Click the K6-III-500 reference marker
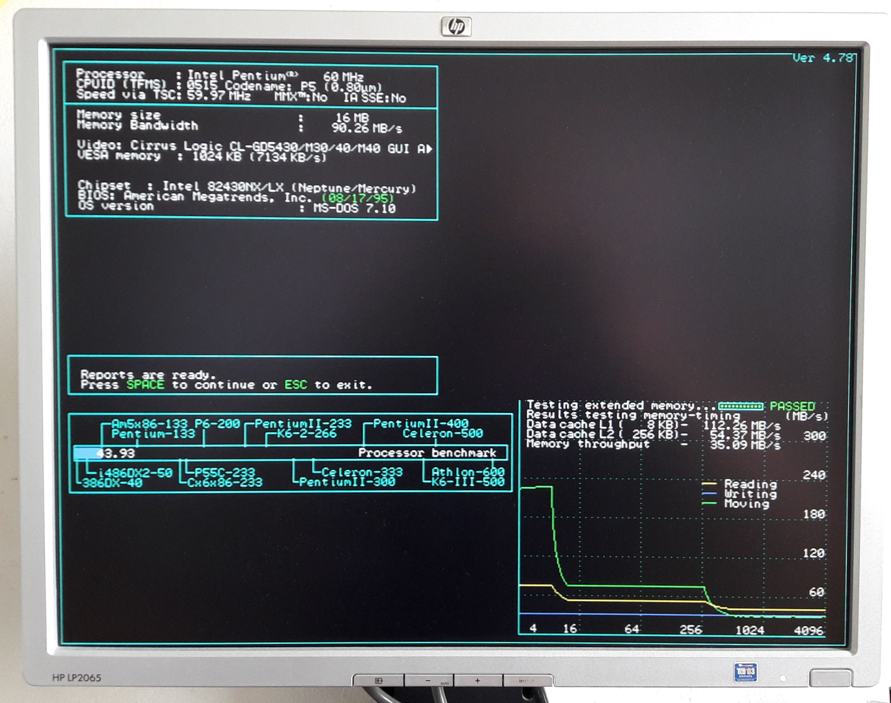 tap(468, 482)
